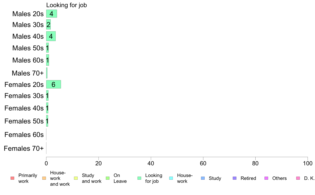
Task: Select the Housework and work orange swatch
Action: (x=44, y=178)
